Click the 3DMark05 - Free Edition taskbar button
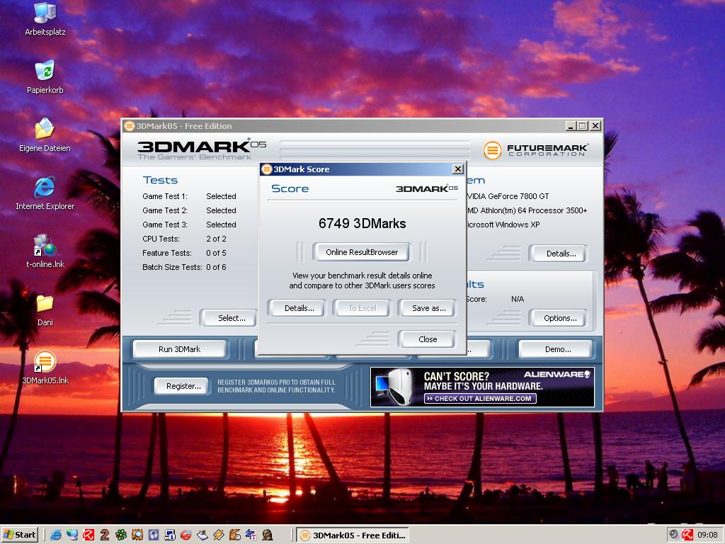This screenshot has width=725, height=544. (353, 535)
